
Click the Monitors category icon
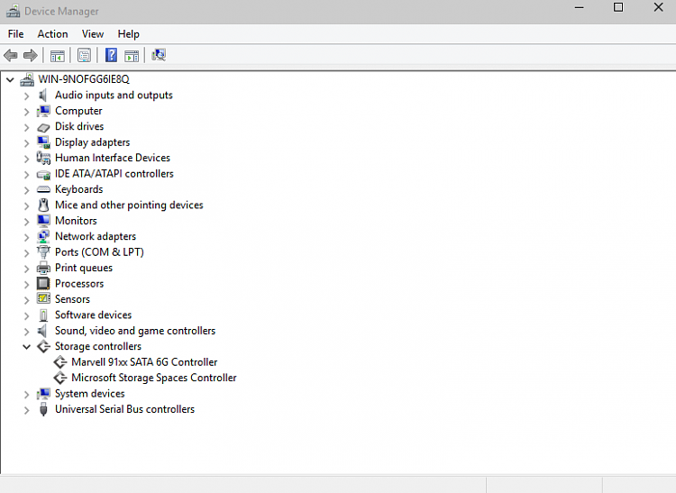pyautogui.click(x=43, y=221)
